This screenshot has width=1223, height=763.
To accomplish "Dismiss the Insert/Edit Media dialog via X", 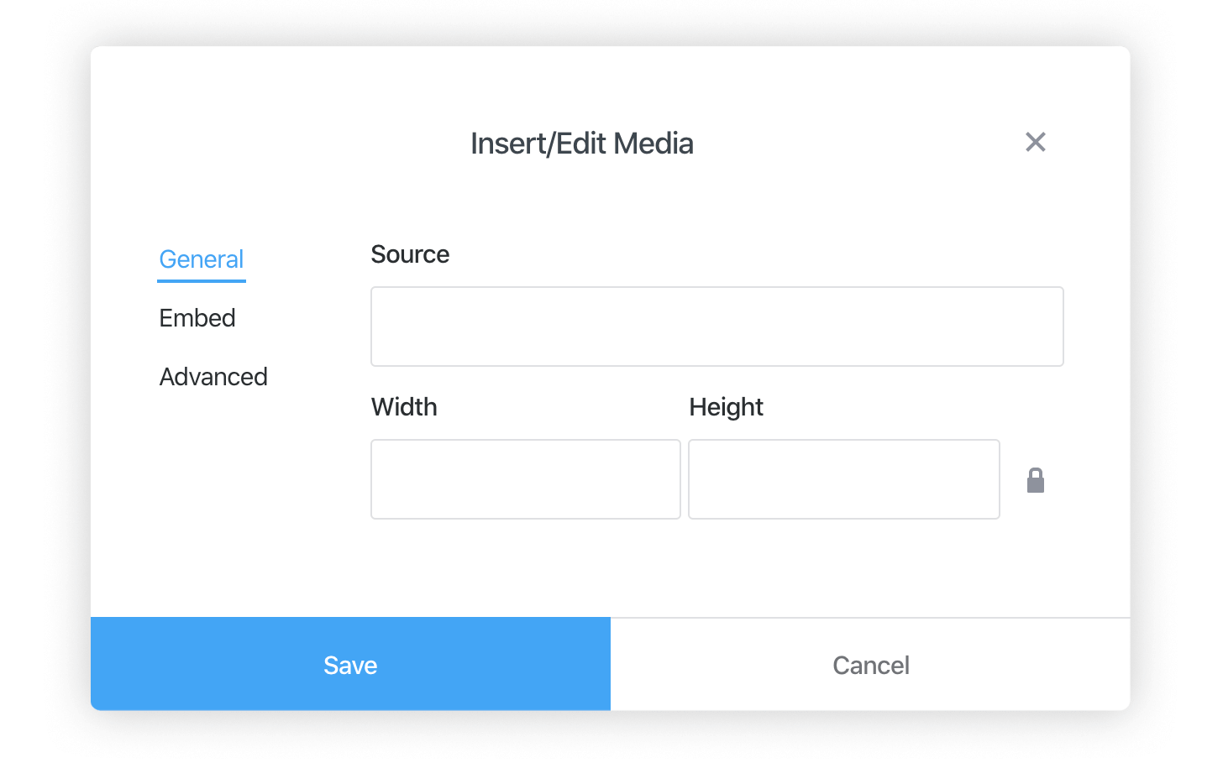I will click(x=1035, y=143).
